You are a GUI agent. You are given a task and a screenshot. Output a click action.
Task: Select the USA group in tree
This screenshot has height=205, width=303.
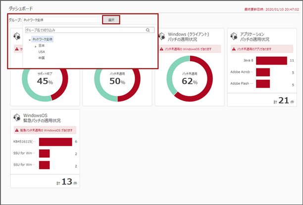coord(42,51)
